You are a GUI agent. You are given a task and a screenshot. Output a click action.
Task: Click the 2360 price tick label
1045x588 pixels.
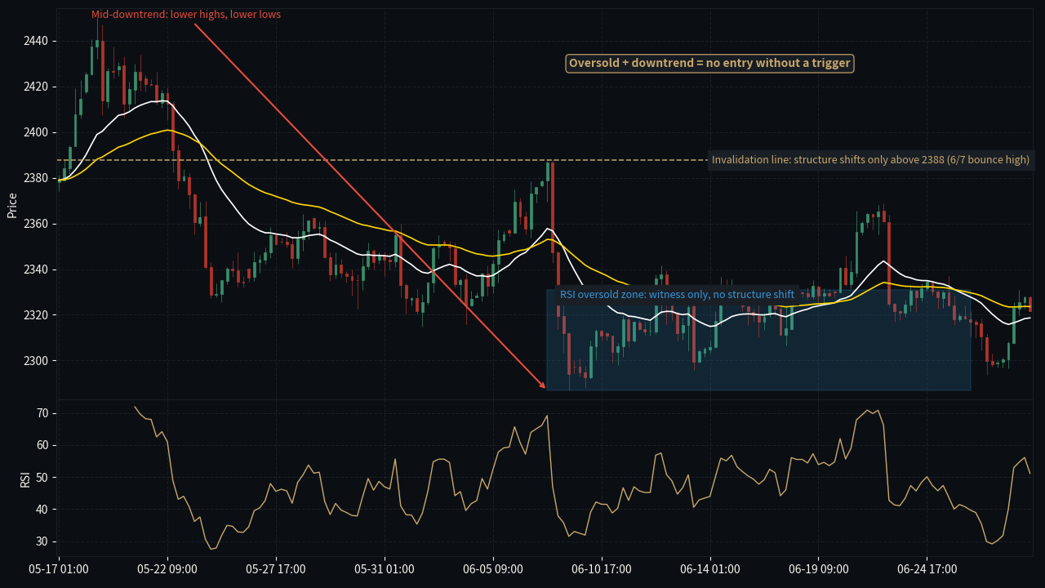[x=37, y=224]
